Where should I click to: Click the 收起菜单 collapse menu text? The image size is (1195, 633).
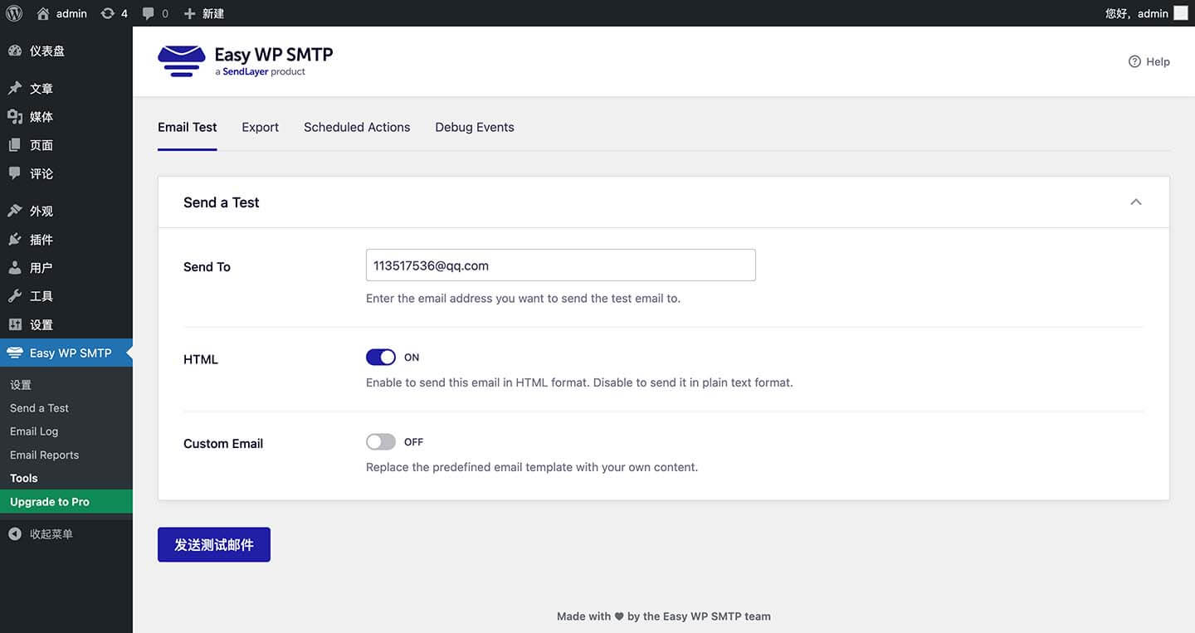coord(51,534)
